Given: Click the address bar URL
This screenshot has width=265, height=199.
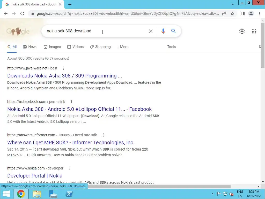Looking at the screenshot, I should point(128,13).
